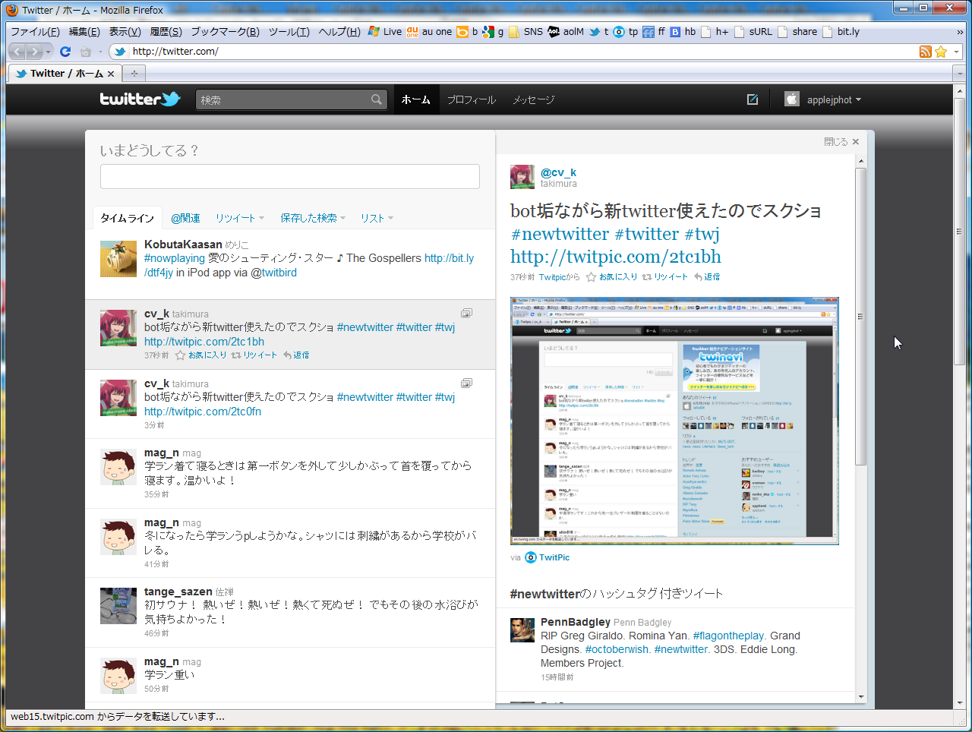Open the メッセージ page
Viewport: 972px width, 732px height.
533,99
